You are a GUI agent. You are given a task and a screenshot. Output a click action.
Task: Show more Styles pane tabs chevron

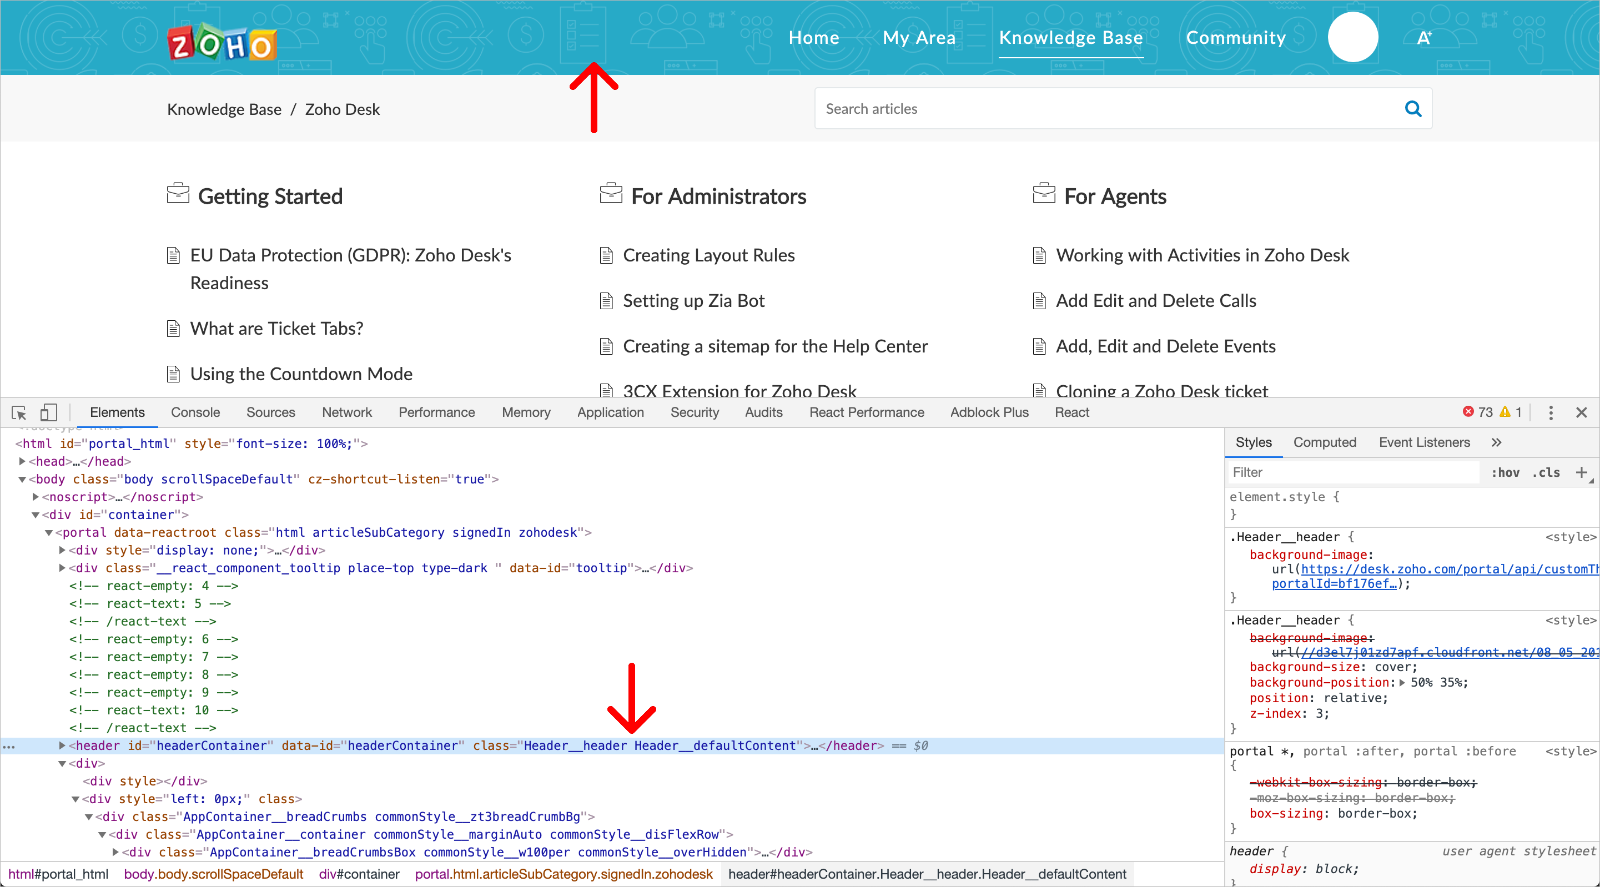[x=1496, y=442]
